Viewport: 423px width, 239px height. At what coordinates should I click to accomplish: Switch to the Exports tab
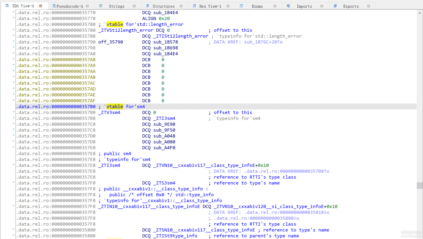pos(351,6)
